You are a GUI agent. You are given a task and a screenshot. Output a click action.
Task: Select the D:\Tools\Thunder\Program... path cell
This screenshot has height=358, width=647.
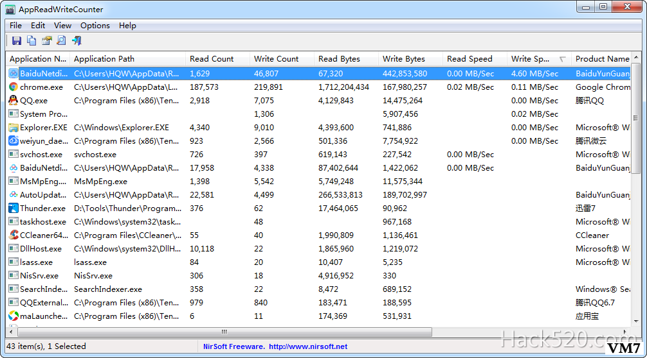127,209
